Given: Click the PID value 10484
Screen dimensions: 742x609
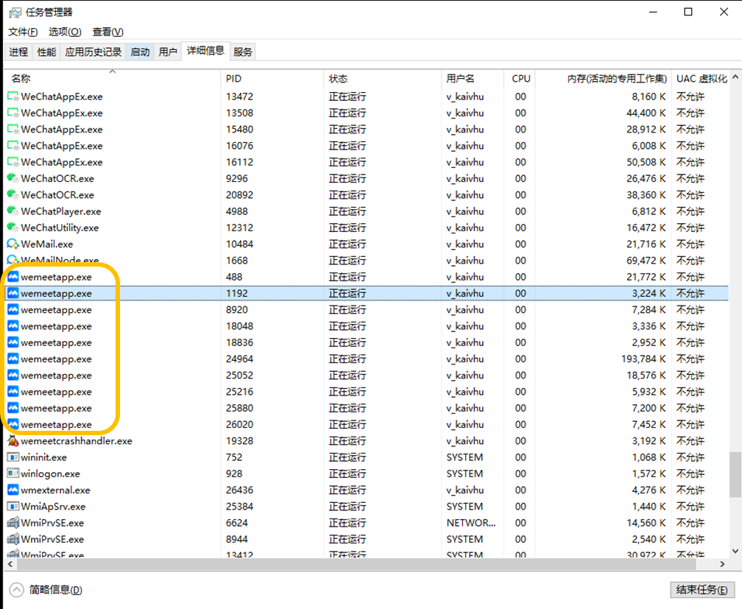Looking at the screenshot, I should (239, 244).
